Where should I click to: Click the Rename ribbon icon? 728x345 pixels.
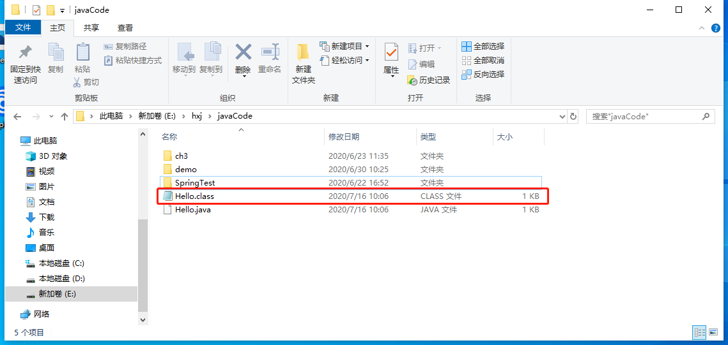pyautogui.click(x=270, y=59)
